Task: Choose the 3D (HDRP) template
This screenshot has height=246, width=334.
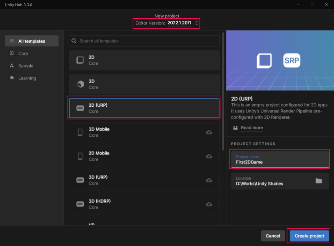Action: pos(144,204)
